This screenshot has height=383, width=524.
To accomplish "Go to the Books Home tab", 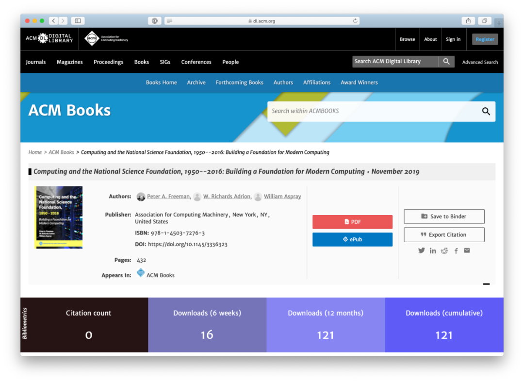I will tap(162, 83).
